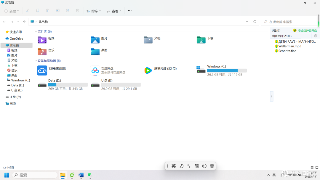The width and height of the screenshot is (320, 180).
Task: Click the address bar 此电脑 path
Action: click(43, 22)
